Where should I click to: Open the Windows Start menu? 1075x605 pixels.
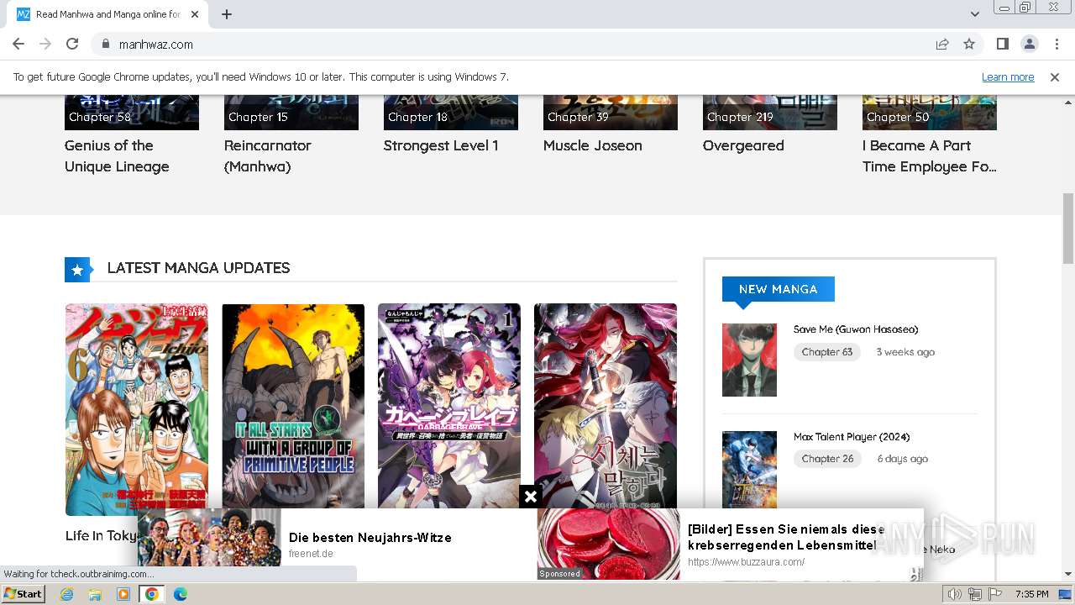coord(24,594)
